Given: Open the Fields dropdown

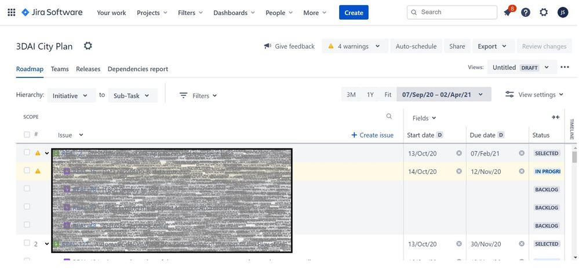Looking at the screenshot, I should click(x=424, y=118).
